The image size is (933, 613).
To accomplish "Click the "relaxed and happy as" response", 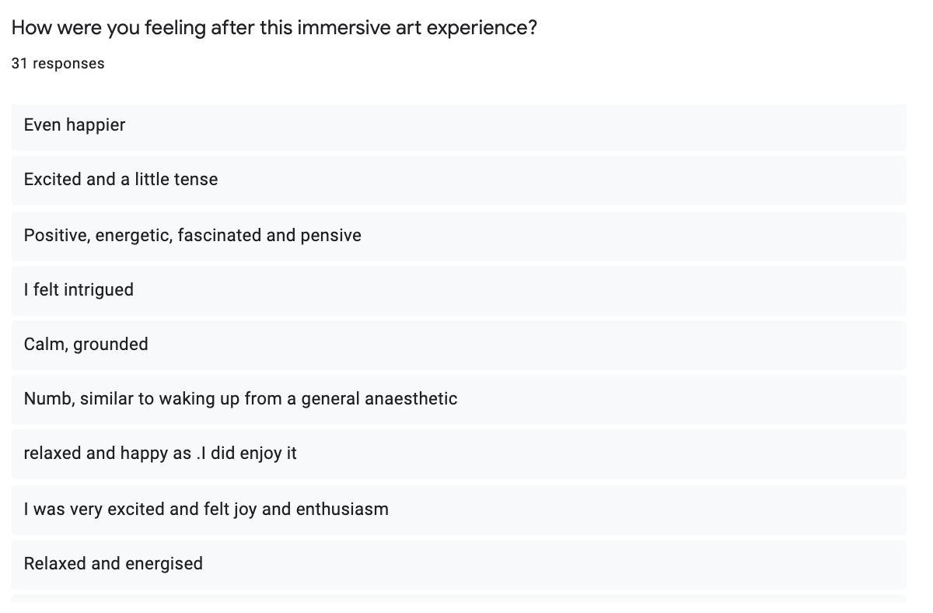I will pos(458,454).
